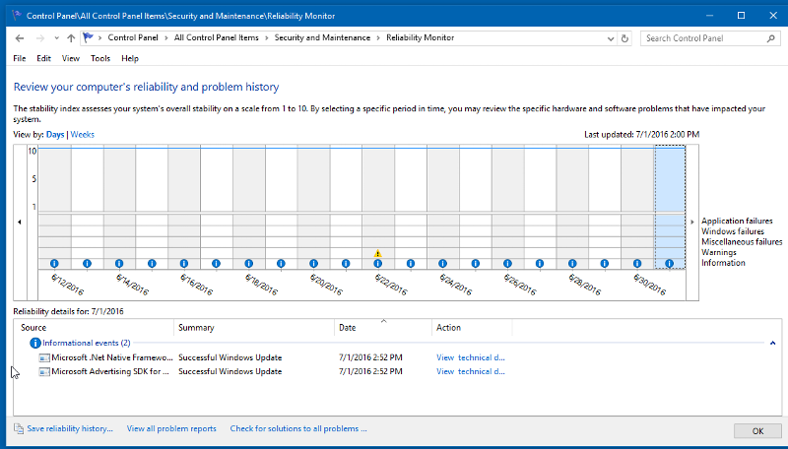Click the Forward navigation arrow
Image resolution: width=788 pixels, height=449 pixels.
40,38
